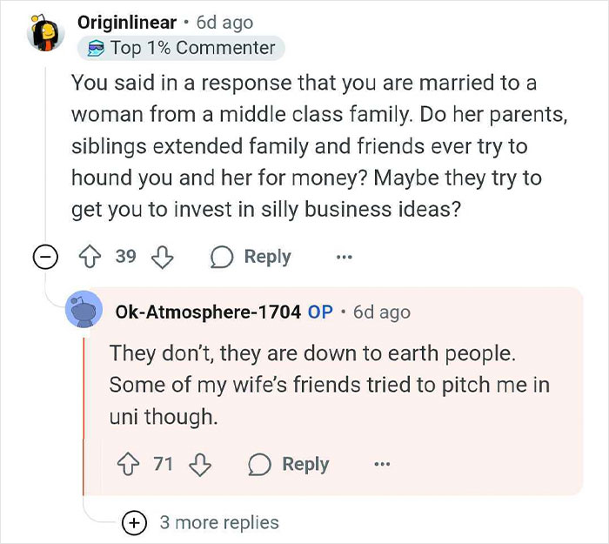This screenshot has width=609, height=544.
Task: Downvote Ok-Atmosphere-1704's reply
Action: (x=201, y=464)
